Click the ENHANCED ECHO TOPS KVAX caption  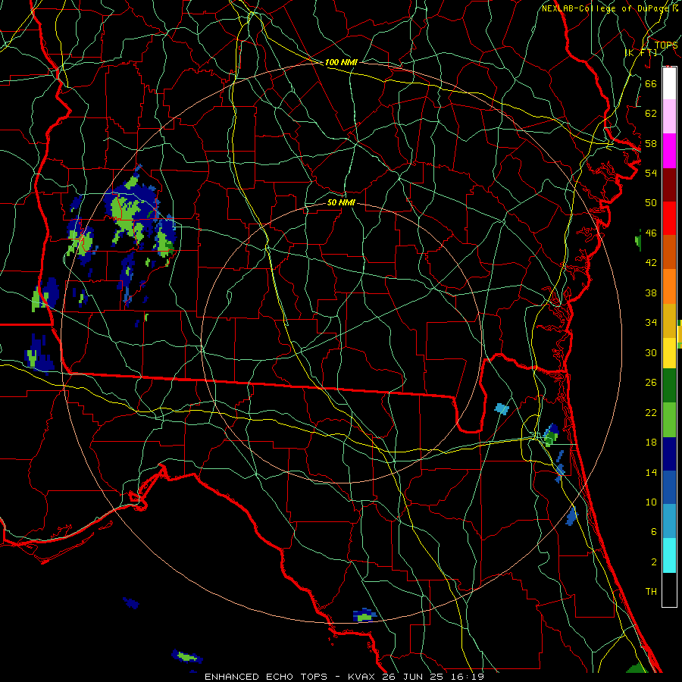point(344,677)
